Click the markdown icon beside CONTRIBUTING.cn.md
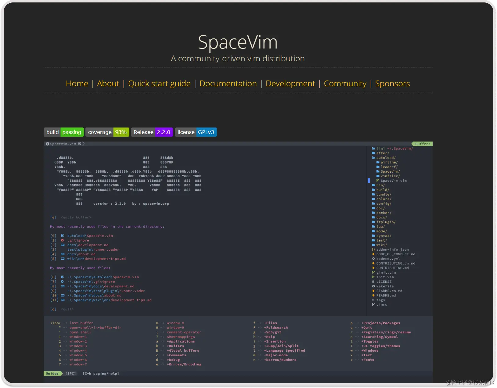Image resolution: width=497 pixels, height=388 pixels. coord(373,263)
